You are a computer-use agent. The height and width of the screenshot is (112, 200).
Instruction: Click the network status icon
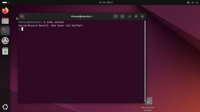(x=188, y=2)
